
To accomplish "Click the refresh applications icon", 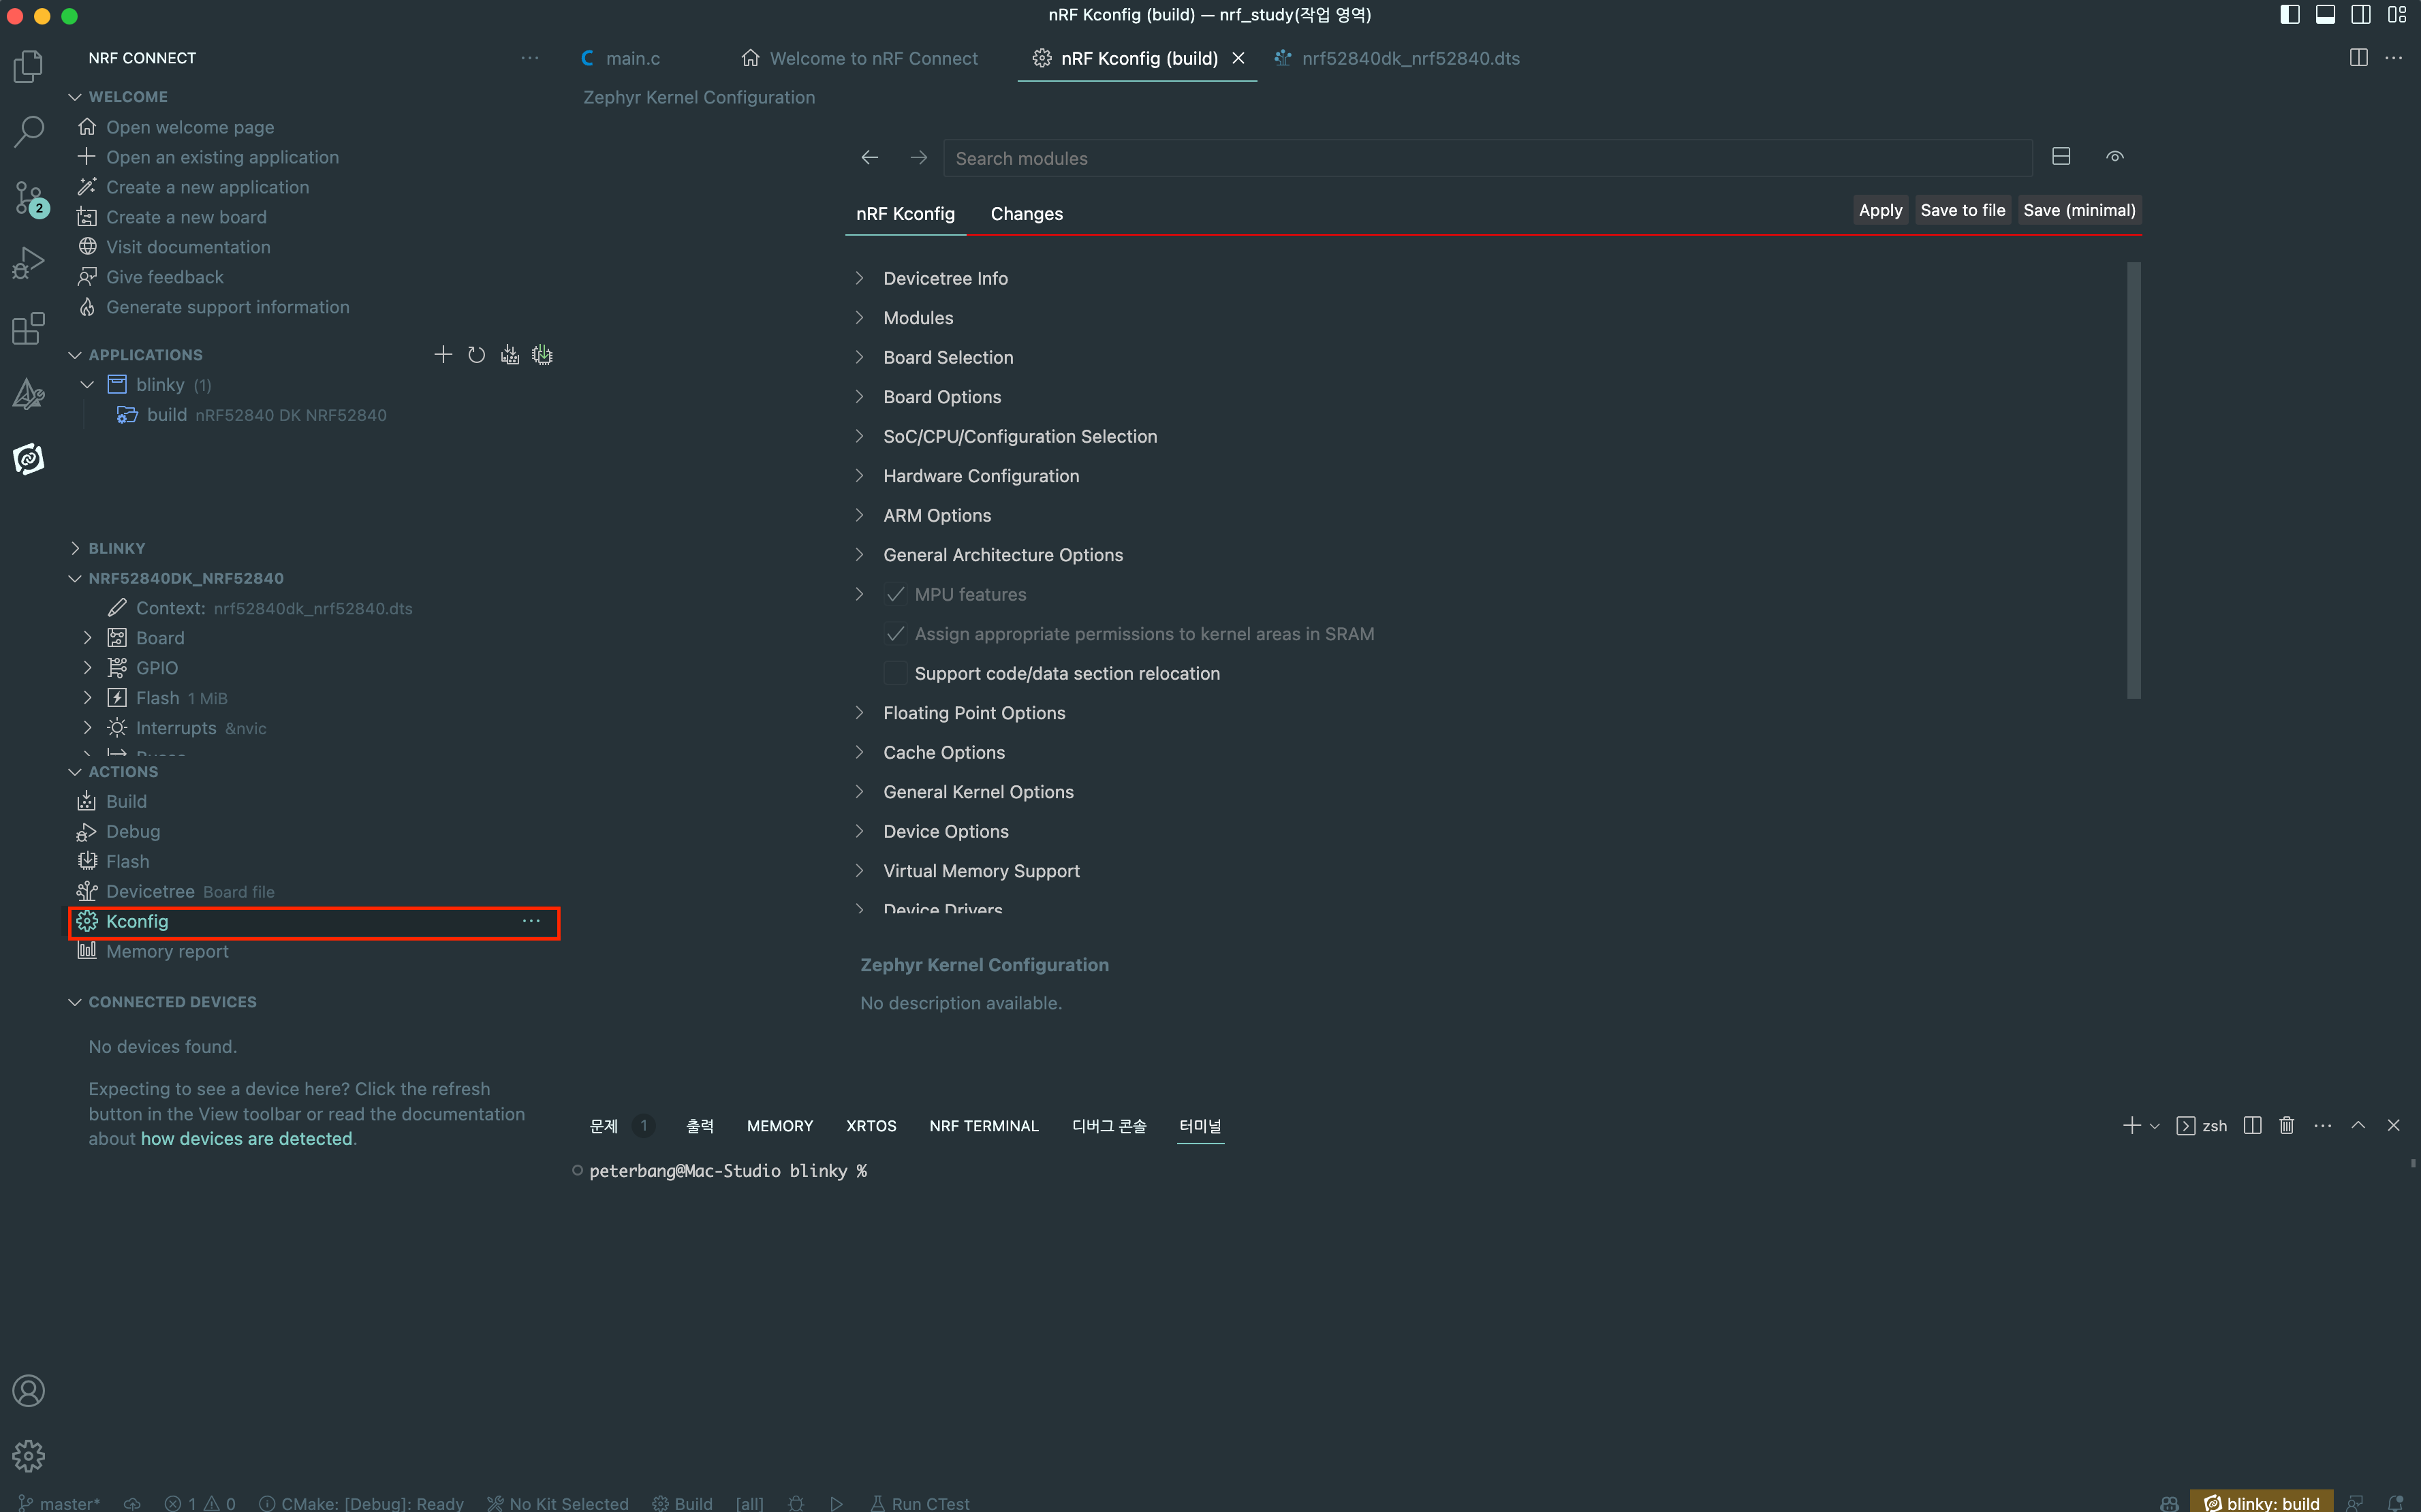I will [x=476, y=355].
